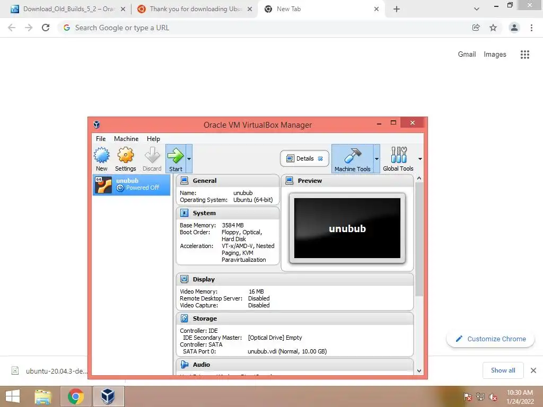Click VirtualBox scrollbar up arrow
The image size is (543, 407).
pyautogui.click(x=419, y=178)
